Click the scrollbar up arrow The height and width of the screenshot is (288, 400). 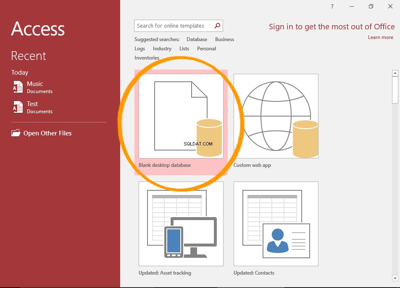click(395, 73)
